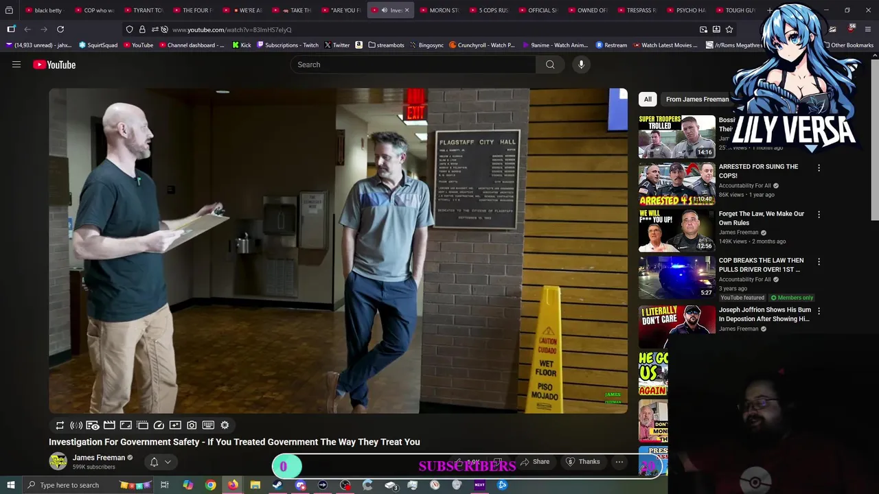
Task: Open the 'SUPER TROOPERS TROLLED' video thumbnail
Action: coord(677,137)
